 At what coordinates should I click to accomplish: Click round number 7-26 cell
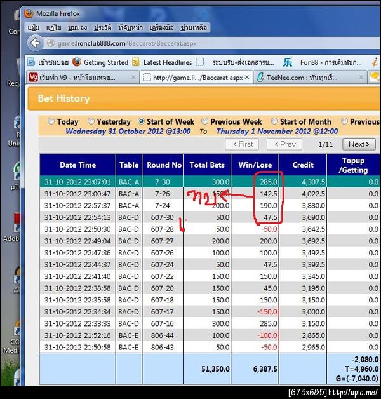click(163, 194)
